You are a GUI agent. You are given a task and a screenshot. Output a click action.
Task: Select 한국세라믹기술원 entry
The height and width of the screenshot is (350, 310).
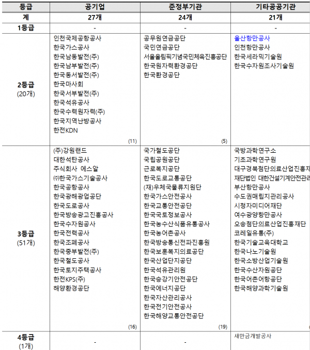pyautogui.click(x=258, y=57)
